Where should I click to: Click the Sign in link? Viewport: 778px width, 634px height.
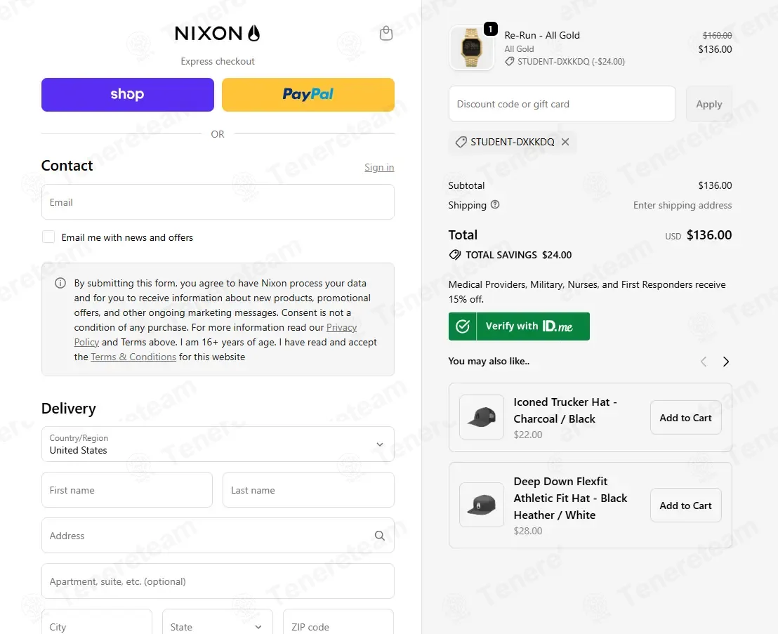379,167
